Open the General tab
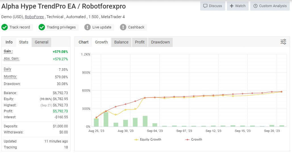The height and width of the screenshot is (153, 292). (41, 42)
